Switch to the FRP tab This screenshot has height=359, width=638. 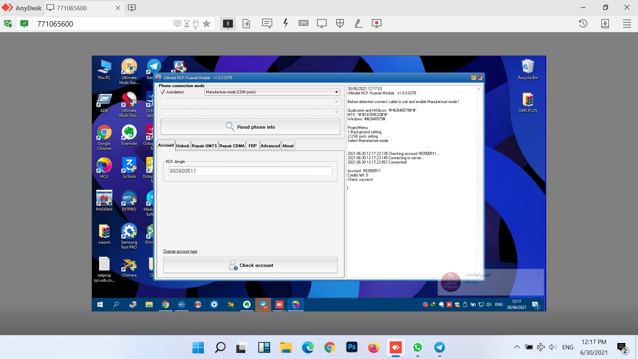tap(253, 146)
